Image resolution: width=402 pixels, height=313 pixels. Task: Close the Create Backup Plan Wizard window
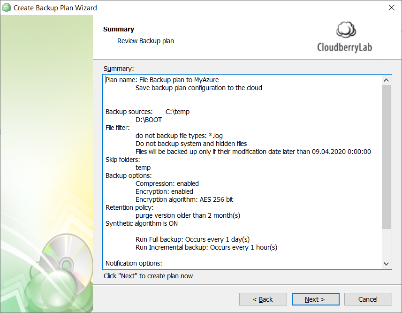[x=392, y=8]
